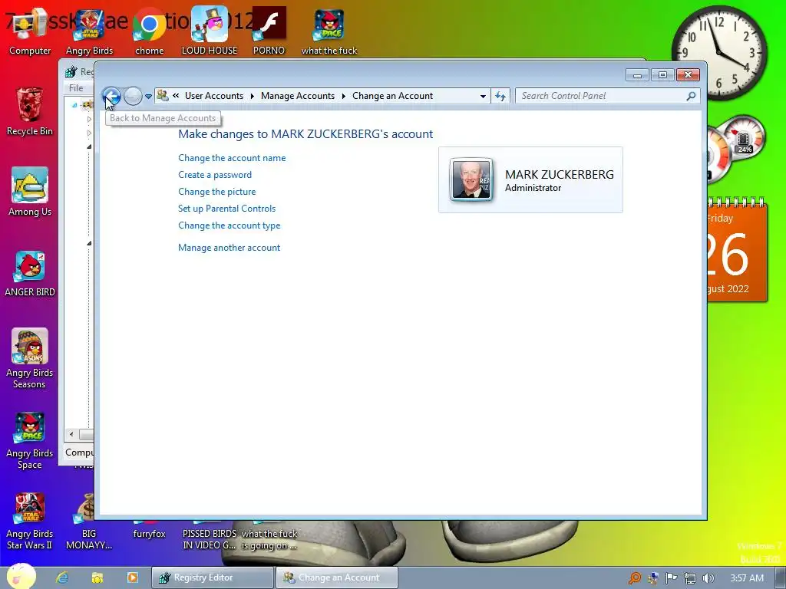Click the User Accounts control panel icon in address bar
The image size is (786, 589).
tap(163, 95)
